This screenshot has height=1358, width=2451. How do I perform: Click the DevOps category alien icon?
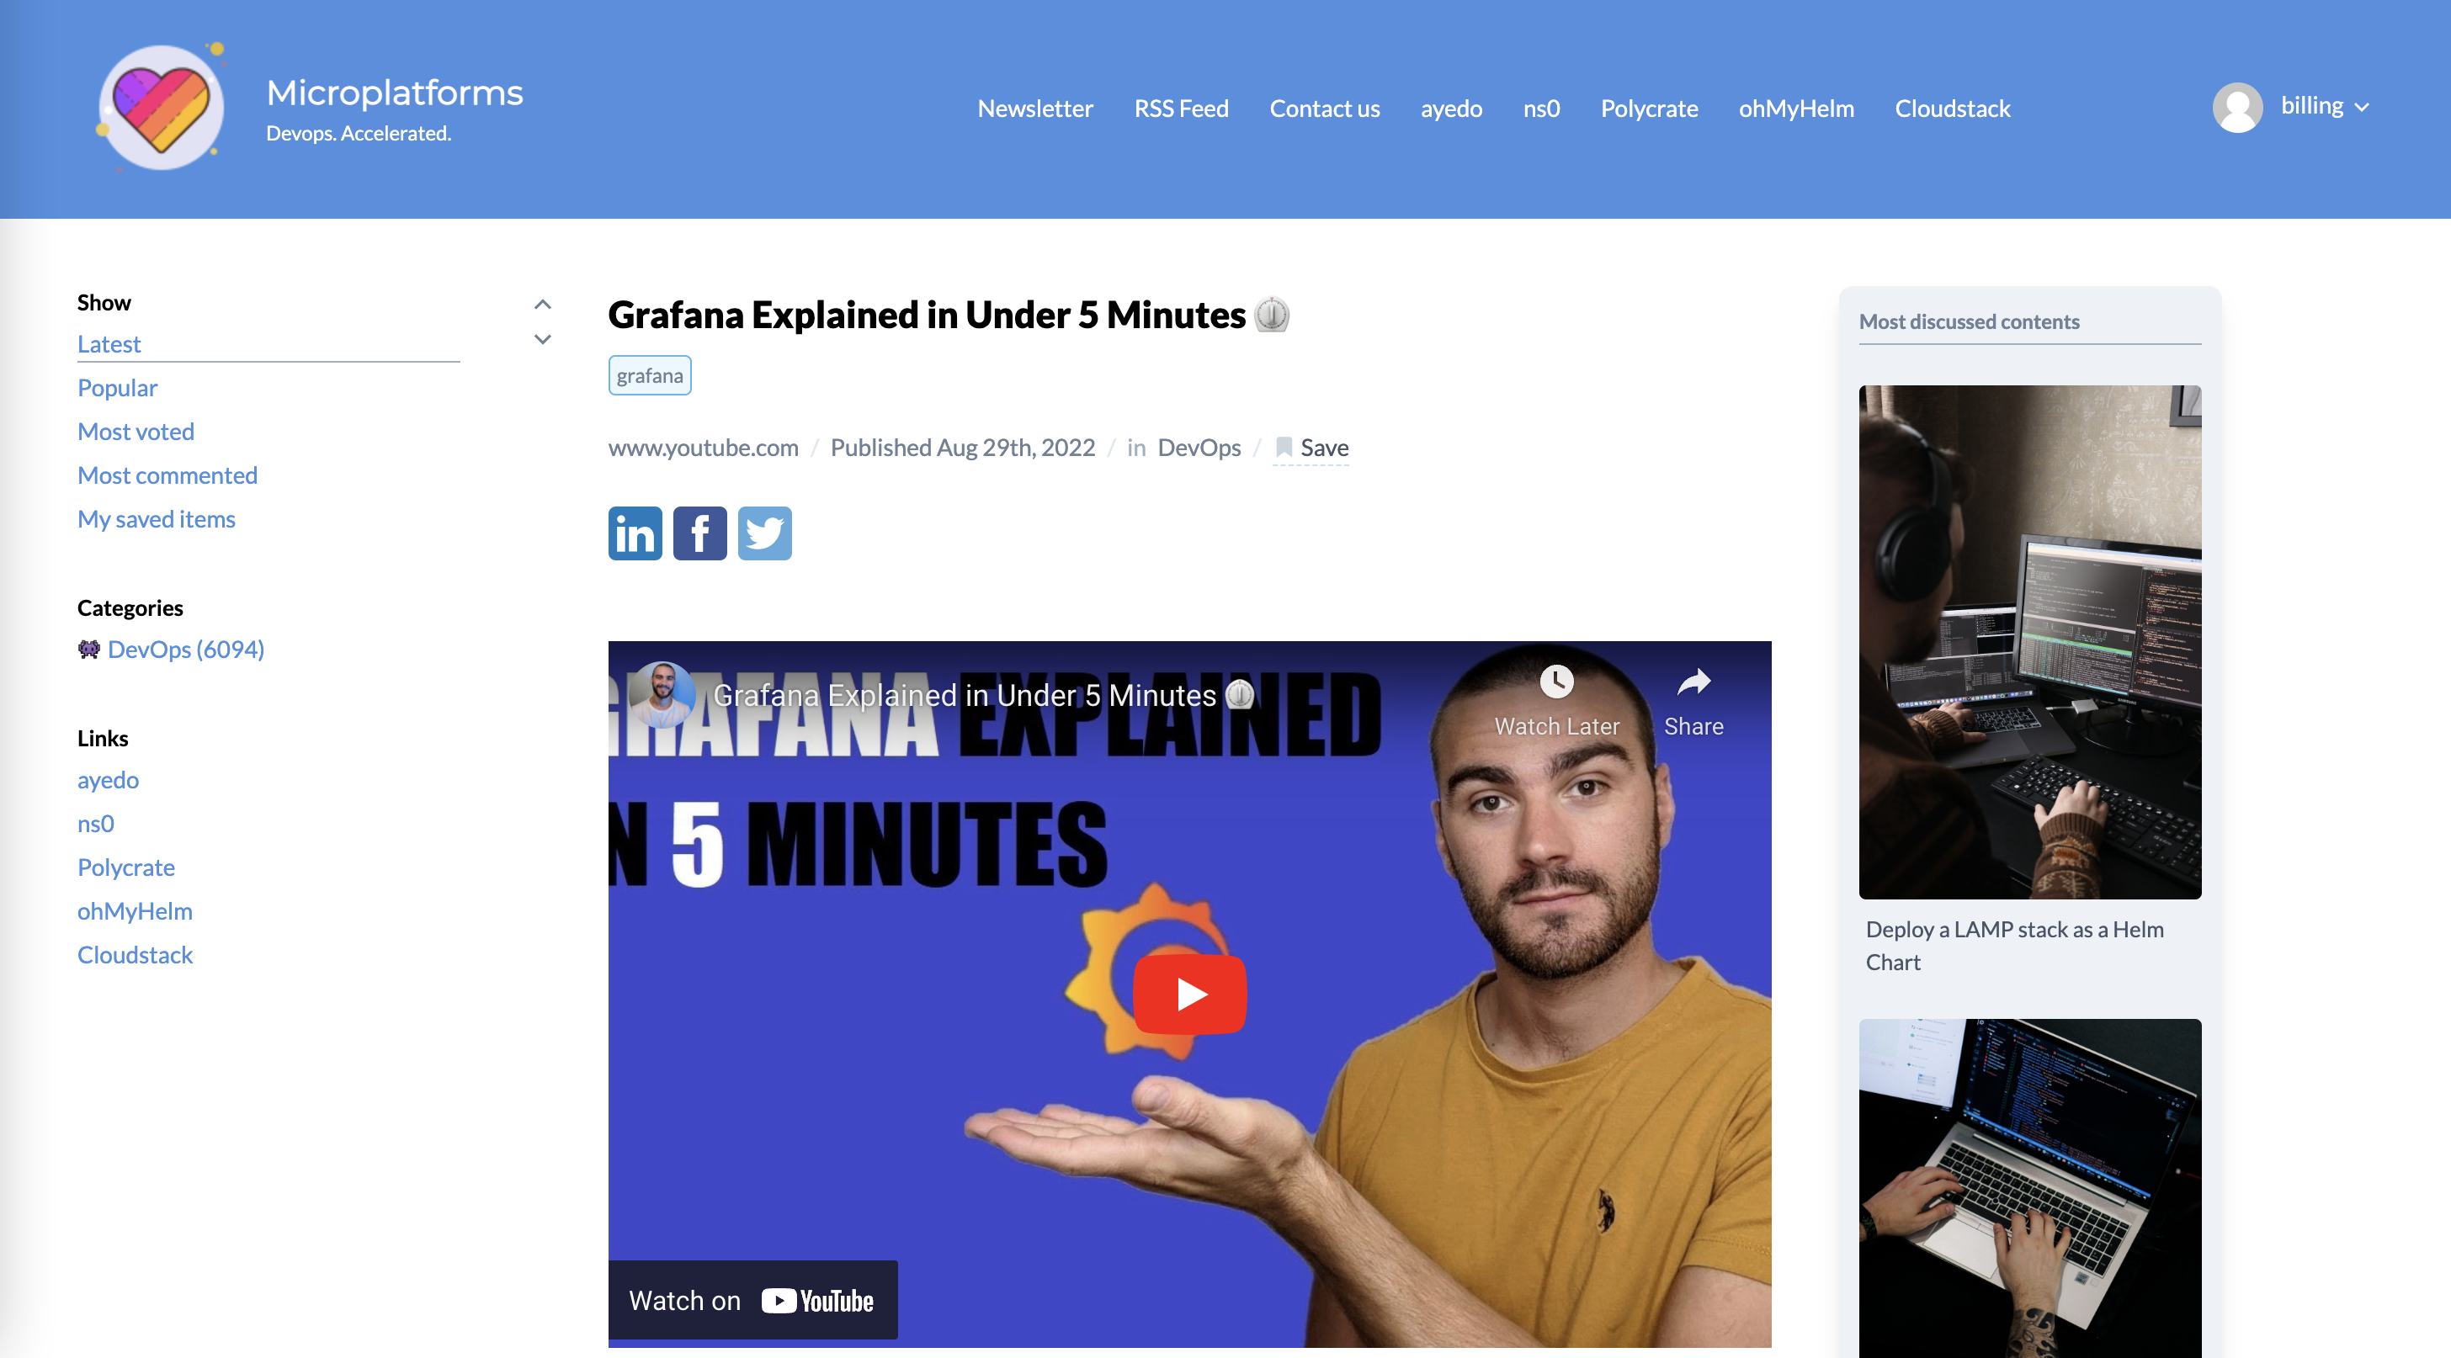88,649
